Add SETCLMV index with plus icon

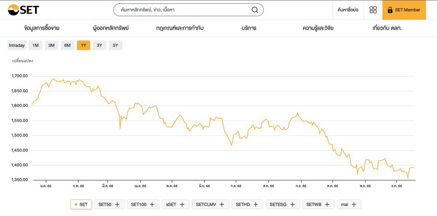click(x=222, y=205)
